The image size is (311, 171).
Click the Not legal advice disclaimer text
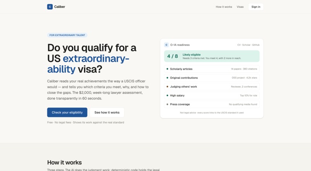(x=212, y=113)
